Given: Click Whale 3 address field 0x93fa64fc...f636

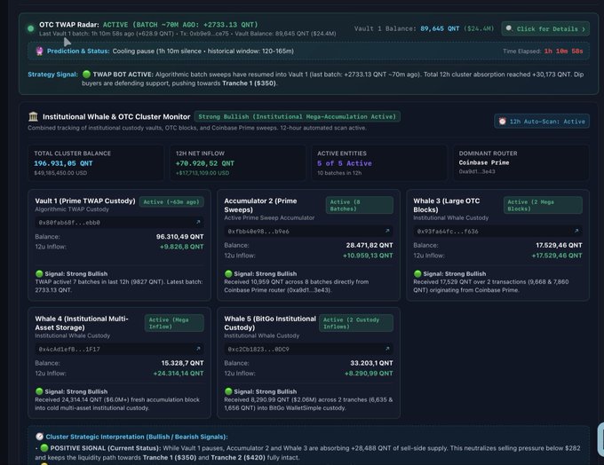Looking at the screenshot, I should click(x=497, y=232).
